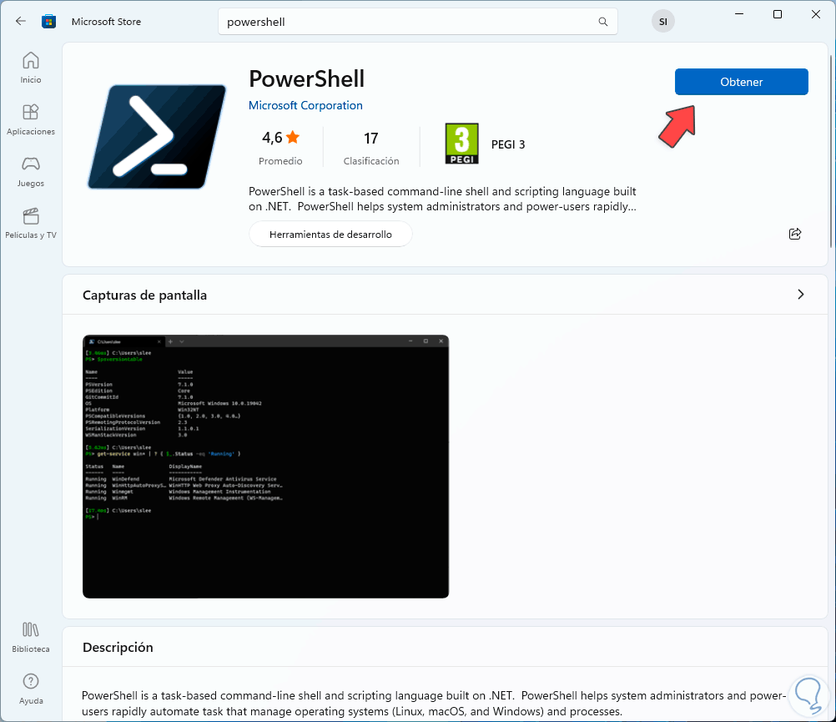Open Biblioteca in the sidebar
The width and height of the screenshot is (836, 722).
[31, 637]
